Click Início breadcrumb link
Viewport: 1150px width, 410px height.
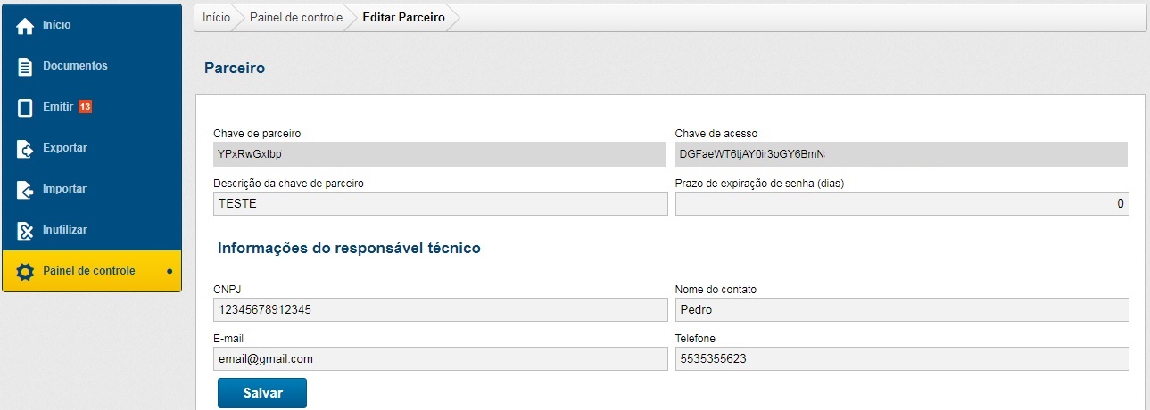[216, 18]
